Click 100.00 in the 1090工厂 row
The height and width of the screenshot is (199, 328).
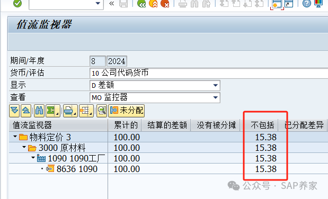[x=127, y=158]
